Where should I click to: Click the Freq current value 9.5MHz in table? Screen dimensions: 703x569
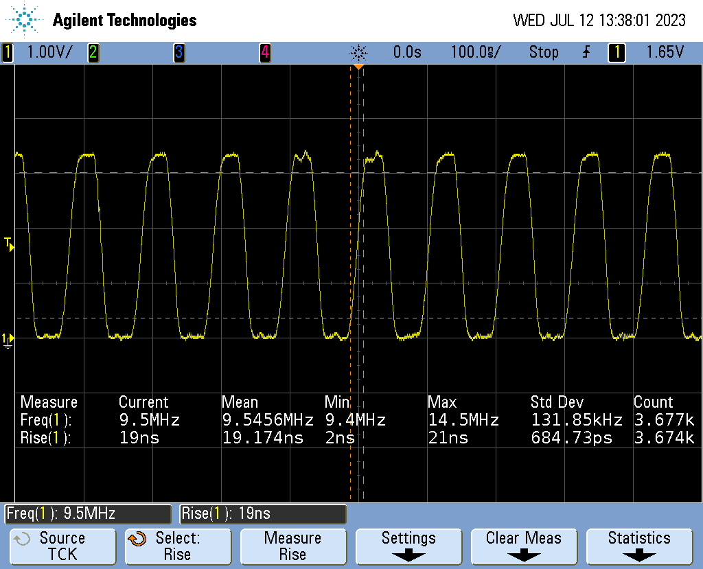149,420
